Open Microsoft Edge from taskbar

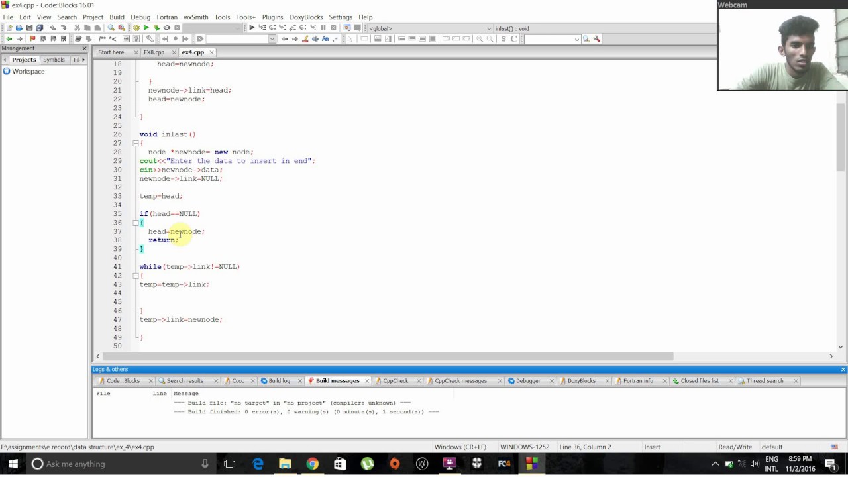258,464
